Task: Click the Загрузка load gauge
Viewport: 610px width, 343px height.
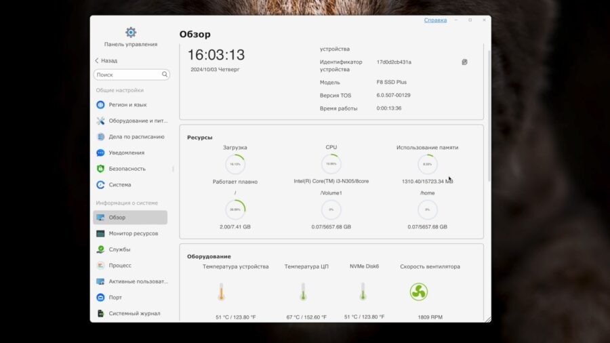Action: pyautogui.click(x=235, y=164)
